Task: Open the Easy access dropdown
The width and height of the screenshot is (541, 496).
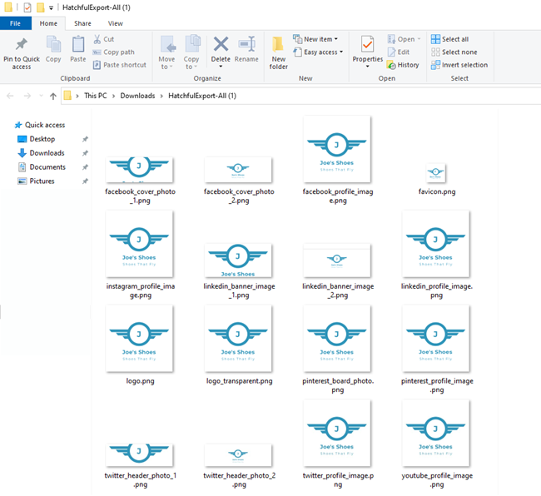Action: [x=321, y=52]
